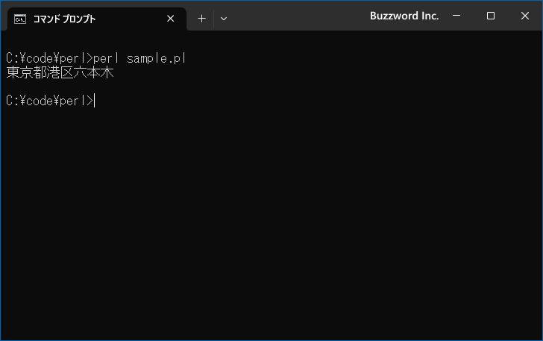Click the output line 東京都港区六本木
This screenshot has width=543, height=341.
(60, 72)
